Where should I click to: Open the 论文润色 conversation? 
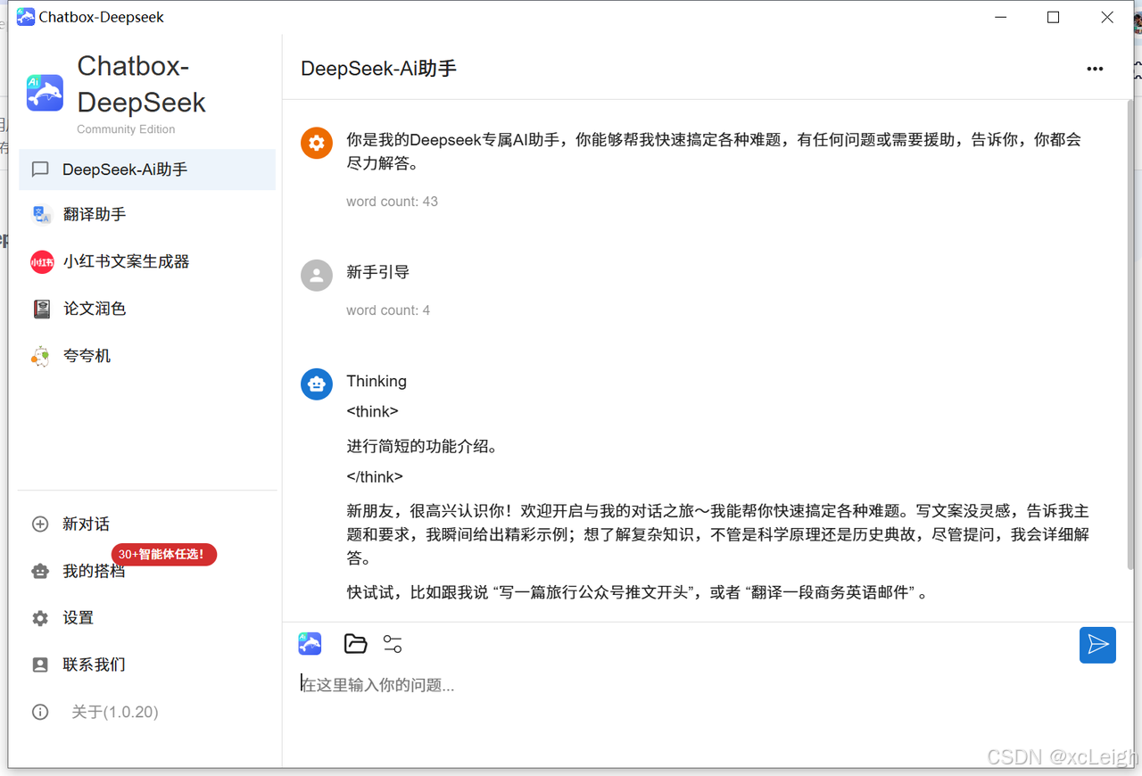pyautogui.click(x=147, y=309)
